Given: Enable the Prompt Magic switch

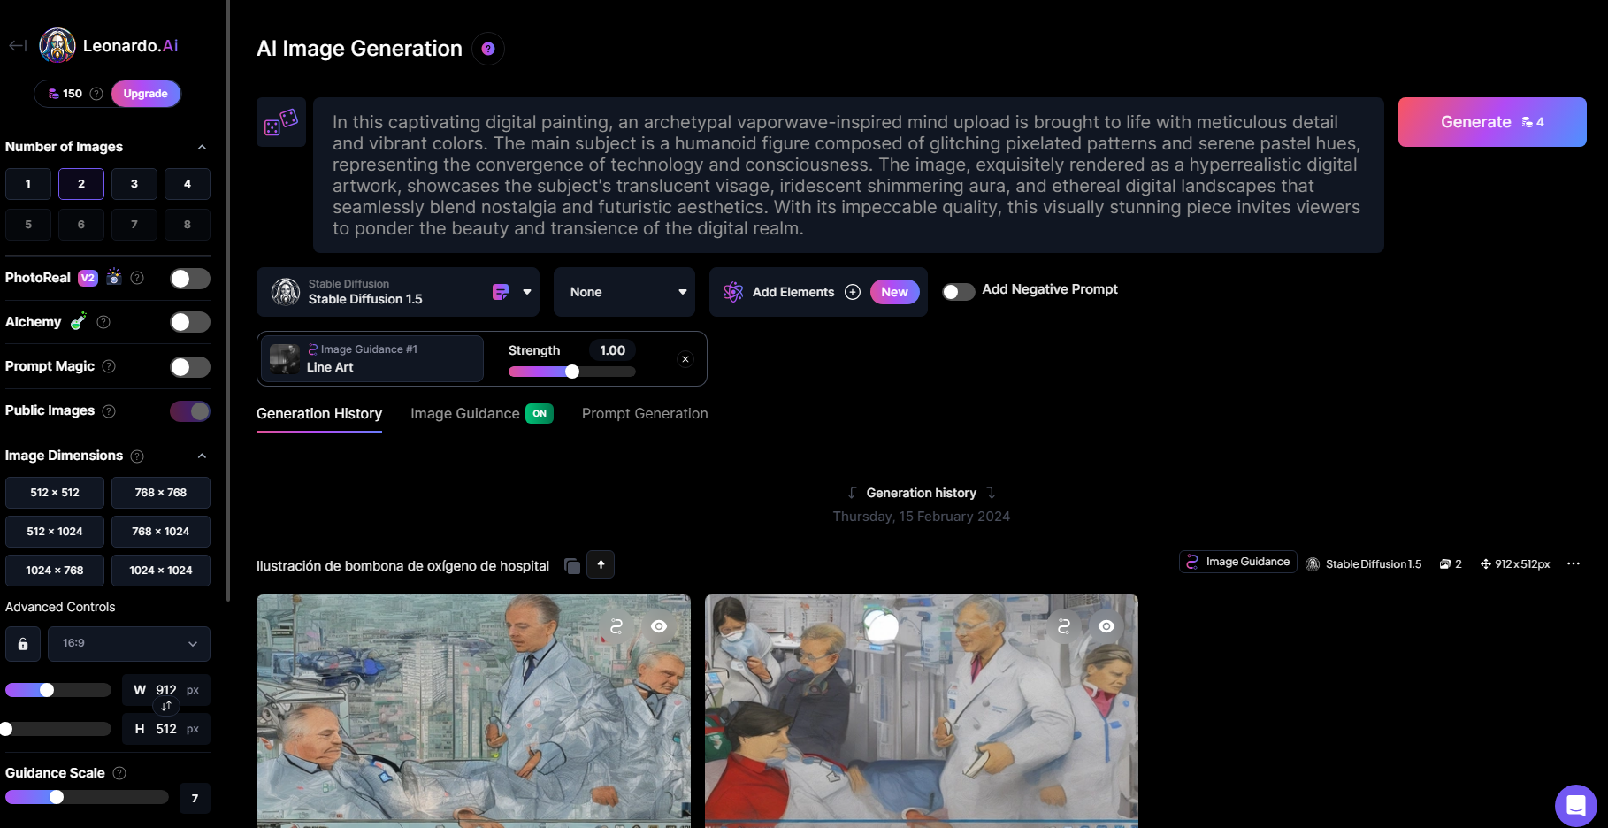Looking at the screenshot, I should click(190, 367).
